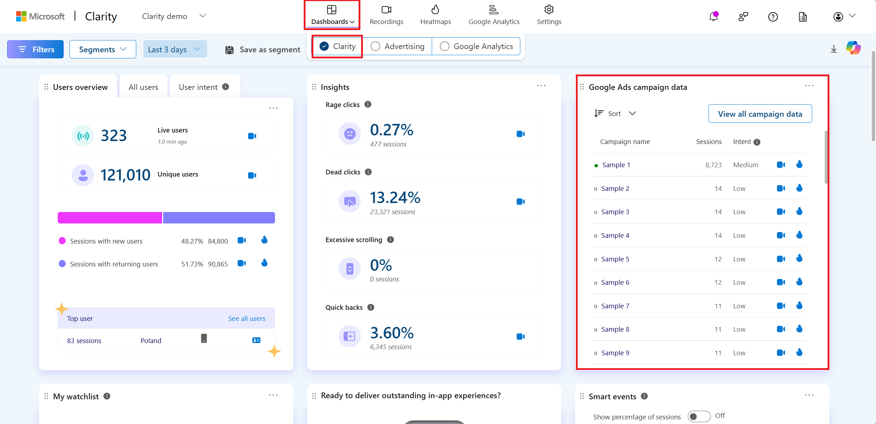Open the Segments dropdown
Viewport: 876px width, 424px height.
point(103,49)
